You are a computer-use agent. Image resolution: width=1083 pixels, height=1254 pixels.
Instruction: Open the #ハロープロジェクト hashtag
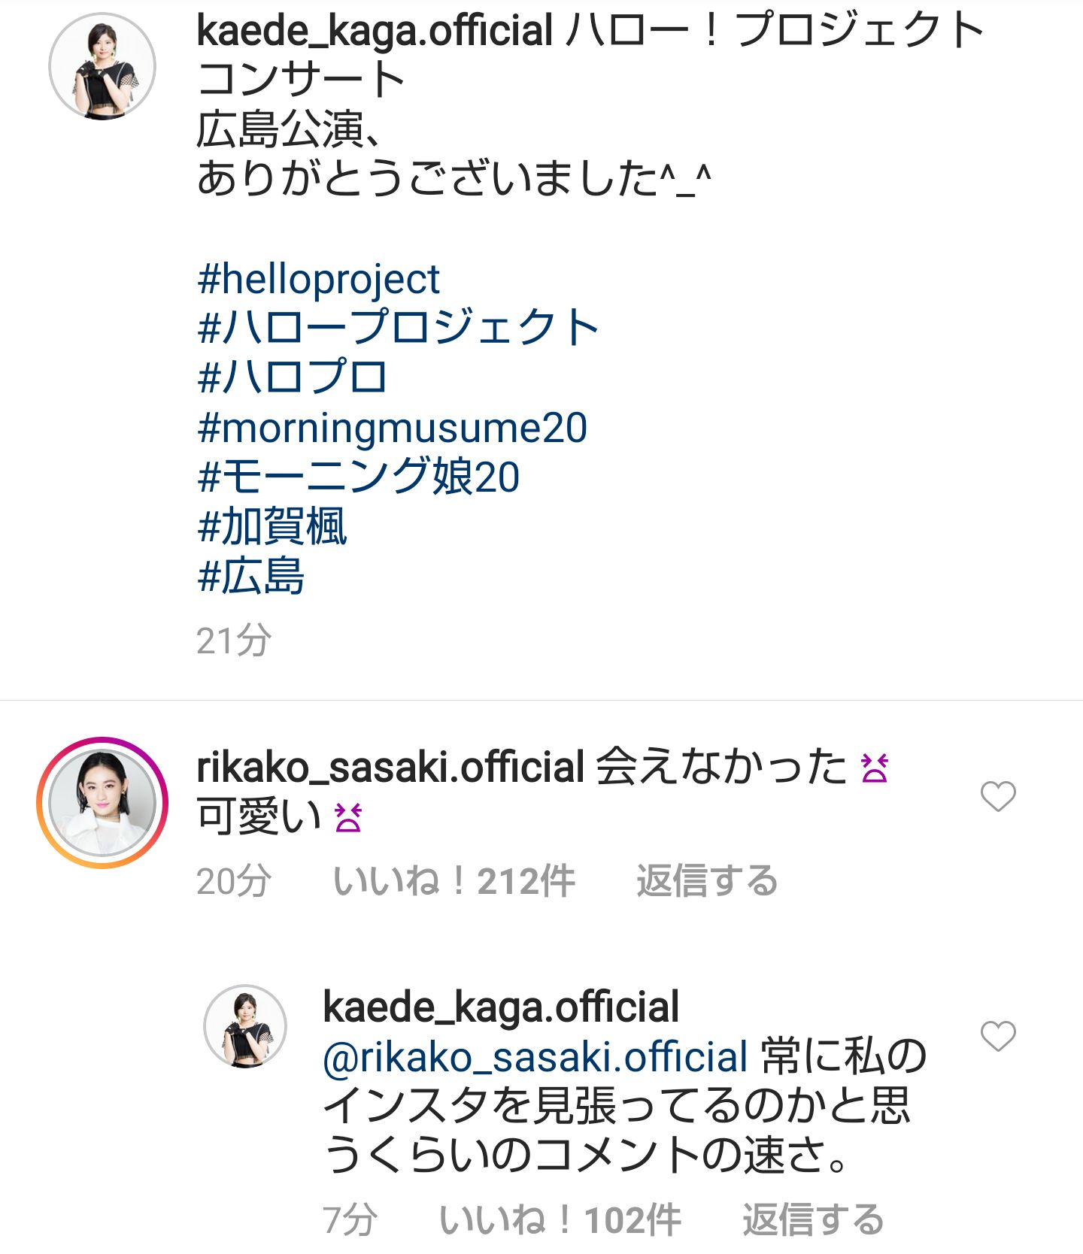(398, 329)
